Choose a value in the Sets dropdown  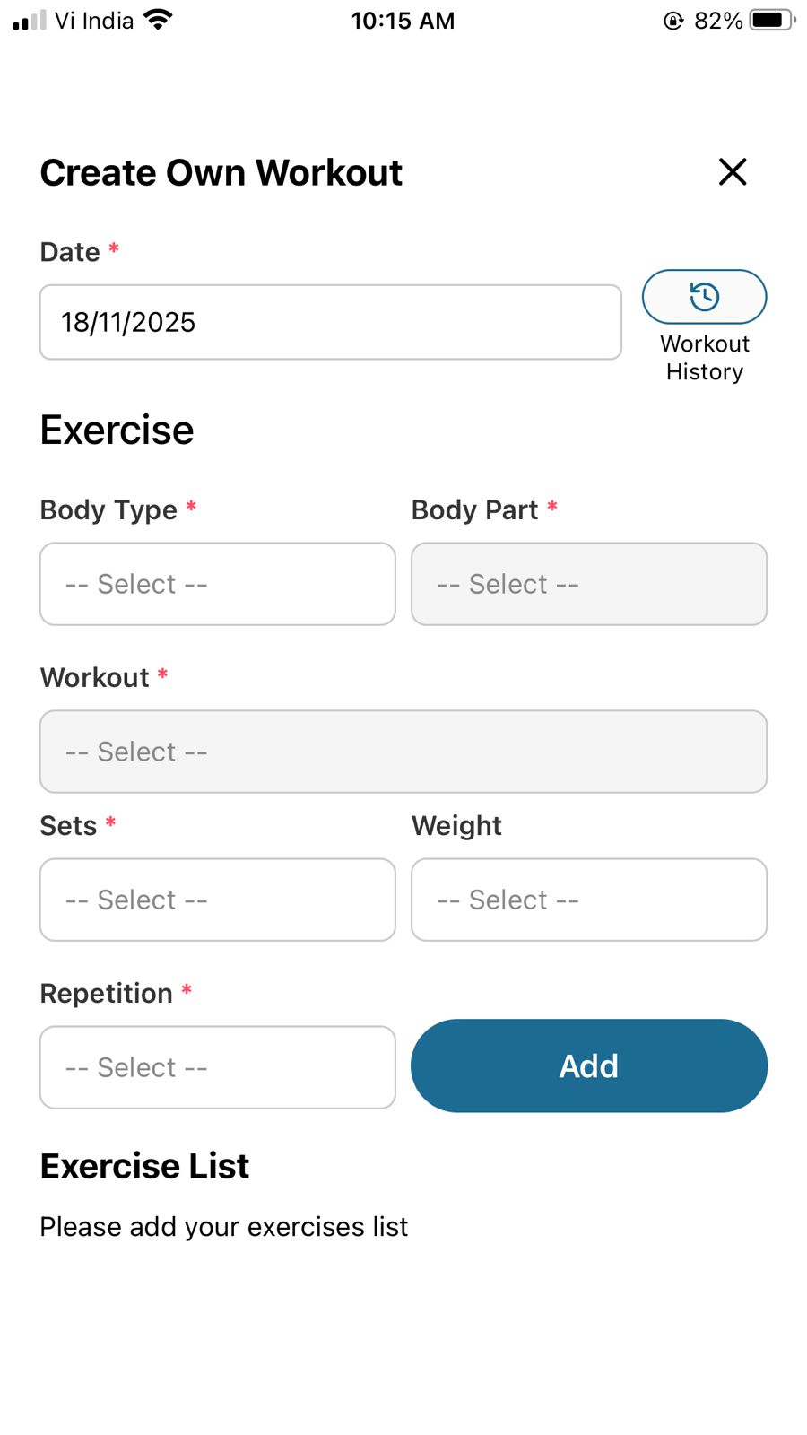218,900
